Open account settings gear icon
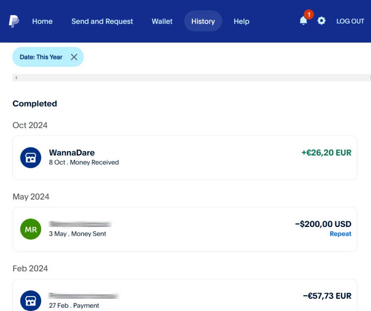Image resolution: width=371 pixels, height=311 pixels. [x=321, y=21]
